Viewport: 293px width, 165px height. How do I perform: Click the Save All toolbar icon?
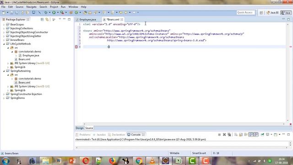tap(16, 12)
